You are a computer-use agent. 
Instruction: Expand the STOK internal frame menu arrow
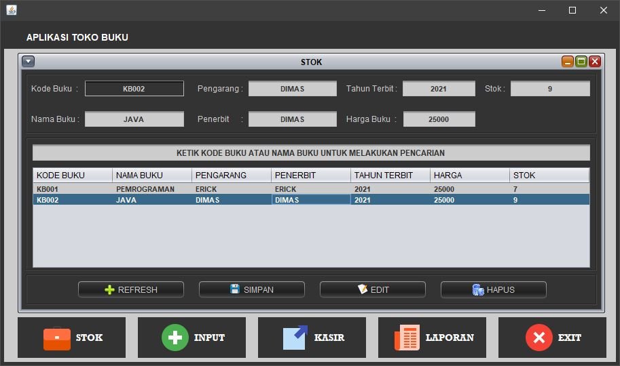coord(28,62)
